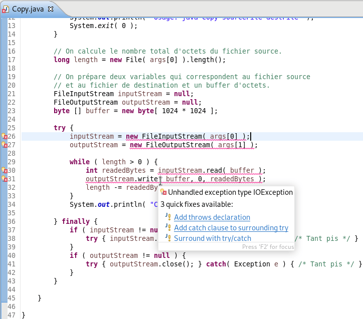Click 'new FileInputStream( args[0] )' expression
The image size is (363, 319).
pos(186,137)
